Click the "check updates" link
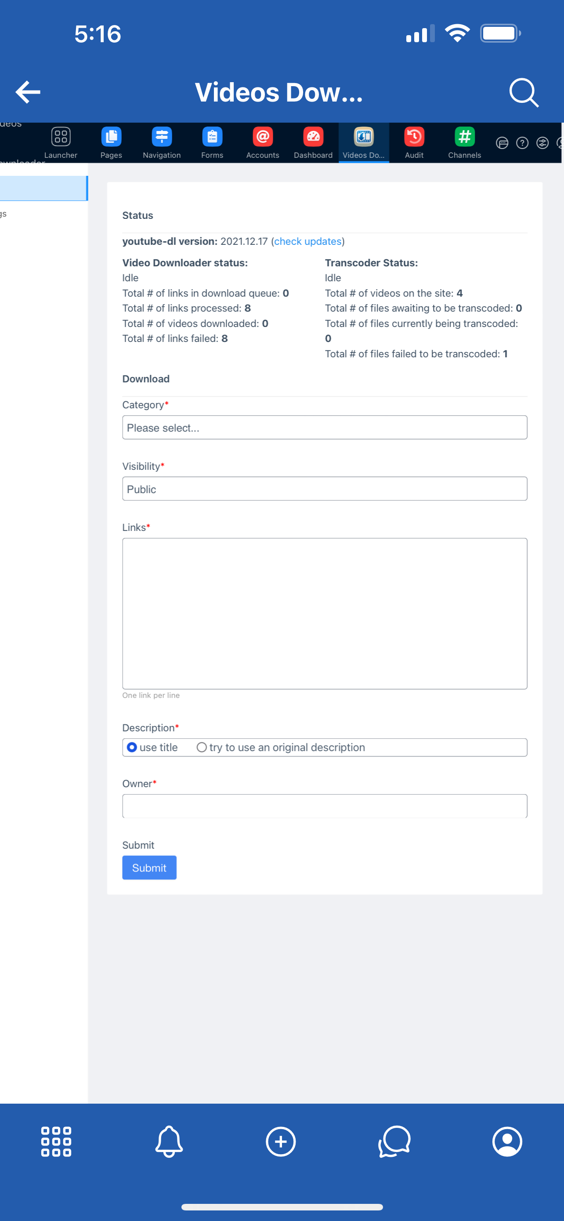This screenshot has height=1221, width=564. pos(308,241)
